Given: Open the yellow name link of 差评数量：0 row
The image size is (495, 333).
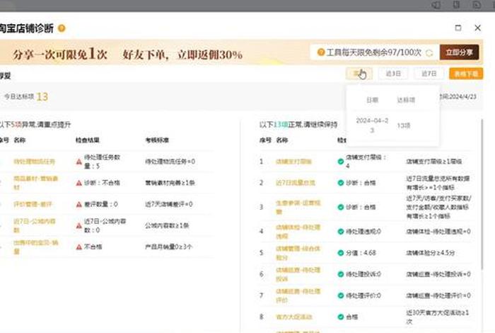Looking at the screenshot, I should point(33,204).
